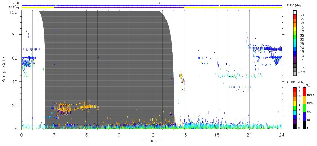Click the UT hours tick label 15
317x146 pixels.
pos(184,135)
